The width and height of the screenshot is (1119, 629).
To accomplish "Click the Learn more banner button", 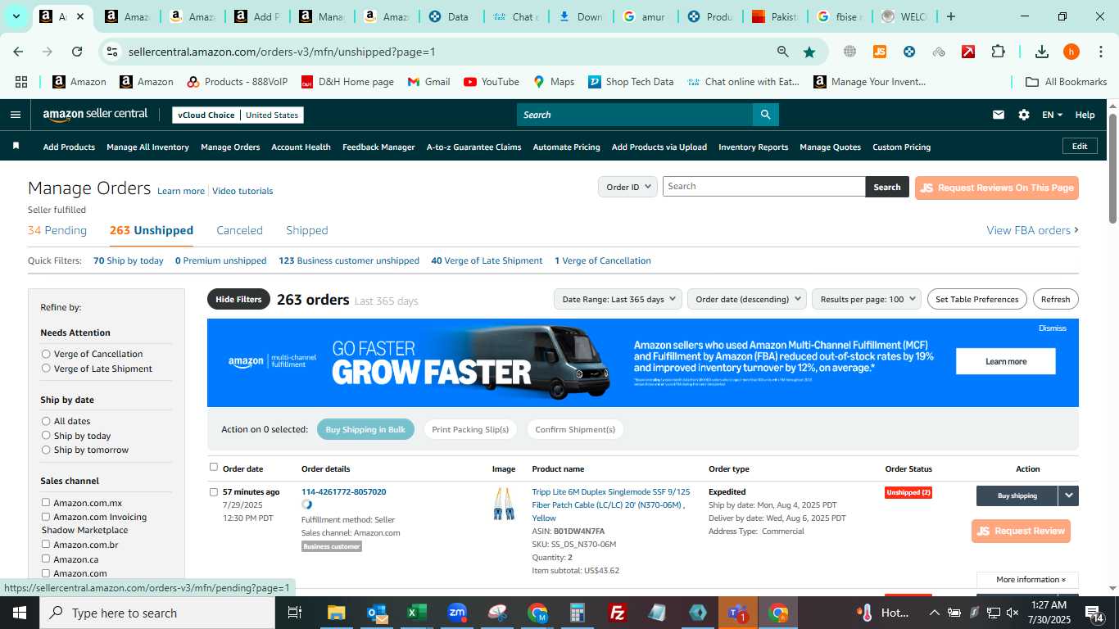I will click(x=1005, y=361).
